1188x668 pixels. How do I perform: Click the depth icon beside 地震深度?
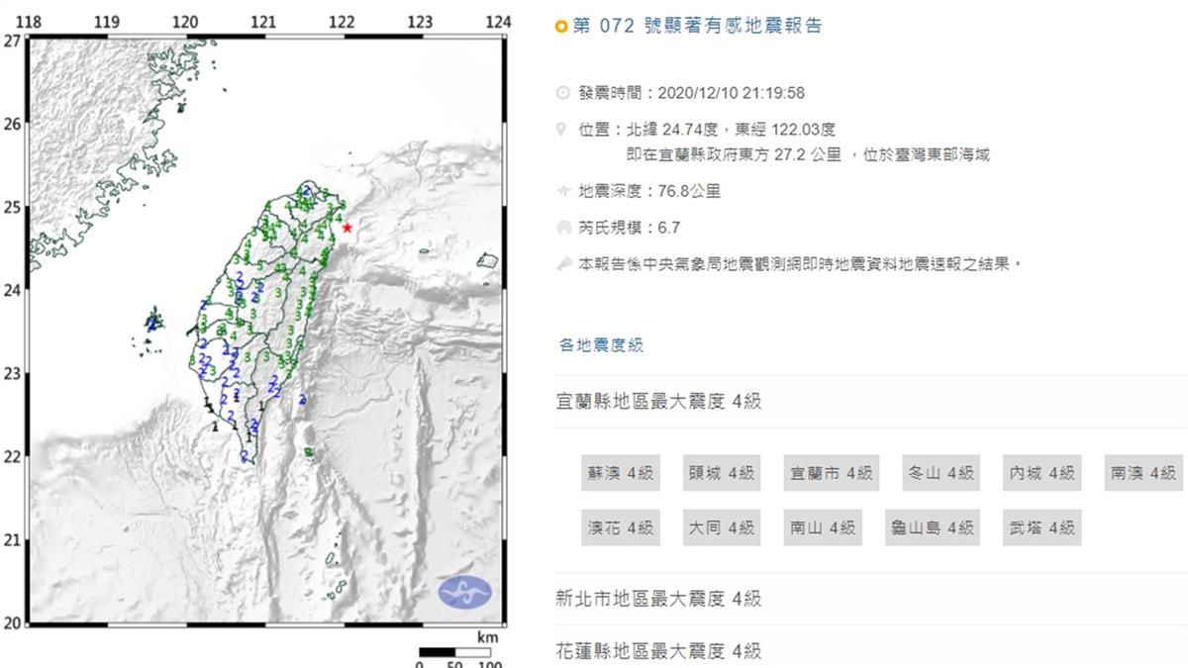pos(563,191)
